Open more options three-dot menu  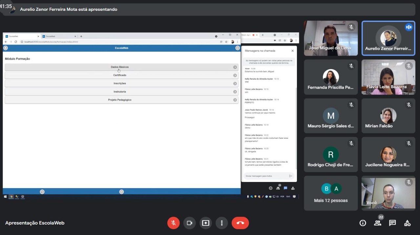pyautogui.click(x=222, y=223)
